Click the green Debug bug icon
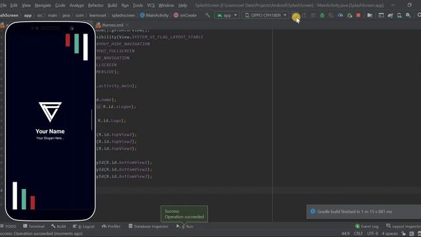421x237 pixels. (x=322, y=16)
